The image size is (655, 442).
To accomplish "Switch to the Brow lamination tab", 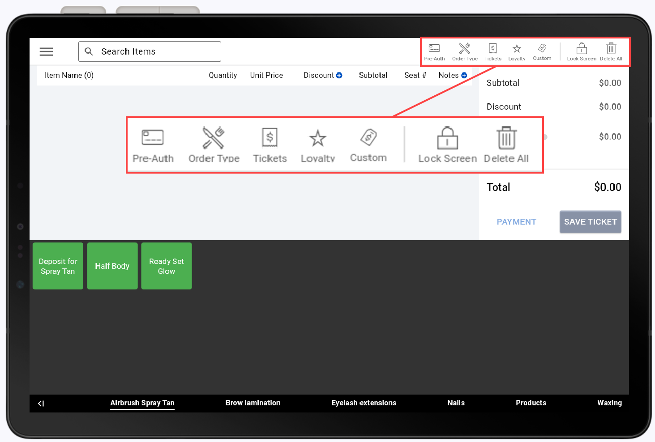I will 253,403.
